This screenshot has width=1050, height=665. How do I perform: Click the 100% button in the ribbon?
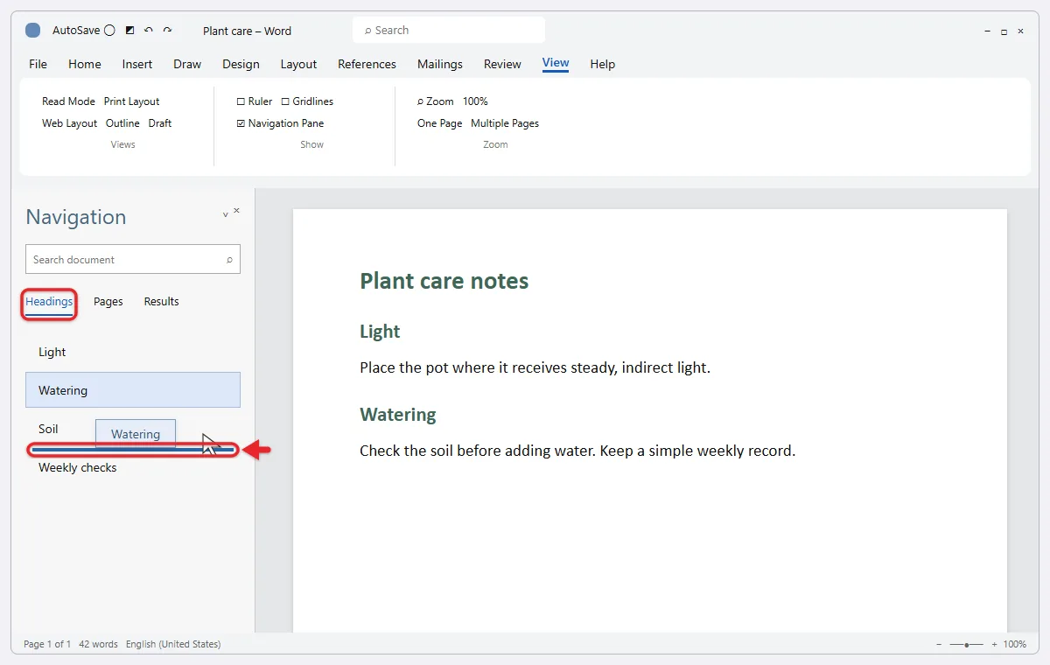pyautogui.click(x=475, y=101)
